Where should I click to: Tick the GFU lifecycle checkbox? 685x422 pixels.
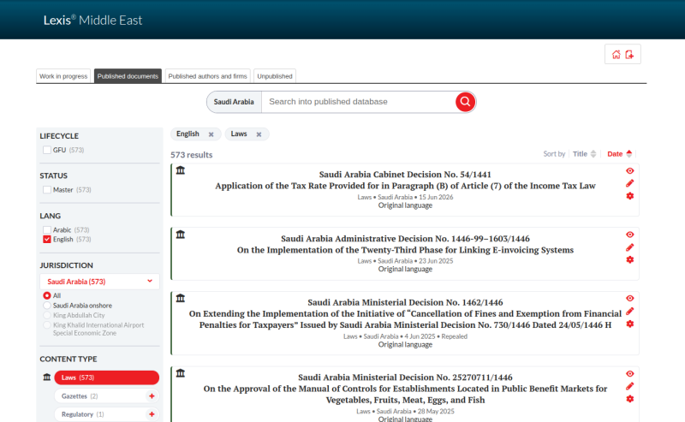coord(47,150)
